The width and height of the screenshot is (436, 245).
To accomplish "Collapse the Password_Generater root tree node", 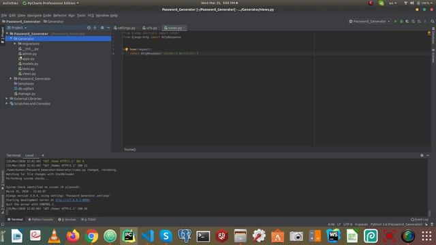I will point(7,33).
